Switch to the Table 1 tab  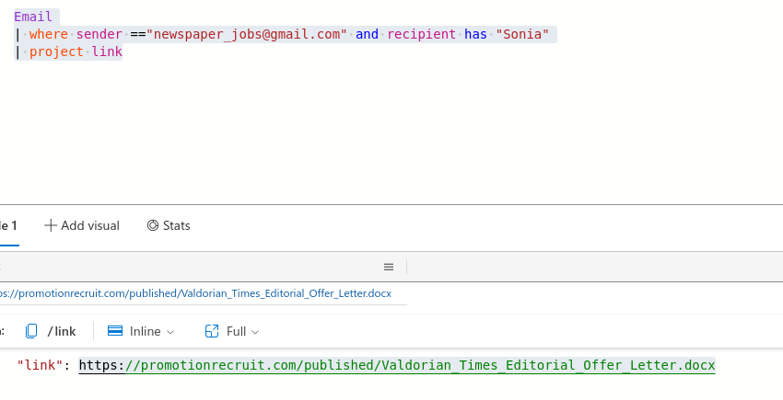(x=8, y=225)
